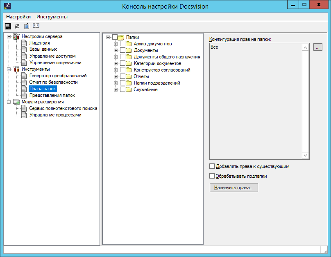The height and width of the screenshot is (257, 331).
Task: Select the Инструменты tools icon
Action: [16, 69]
